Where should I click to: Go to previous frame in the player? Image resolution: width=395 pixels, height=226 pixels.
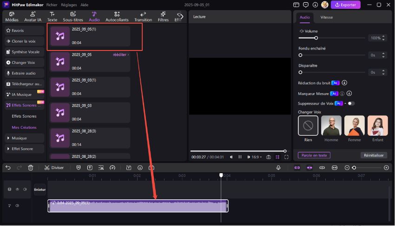(x=231, y=157)
